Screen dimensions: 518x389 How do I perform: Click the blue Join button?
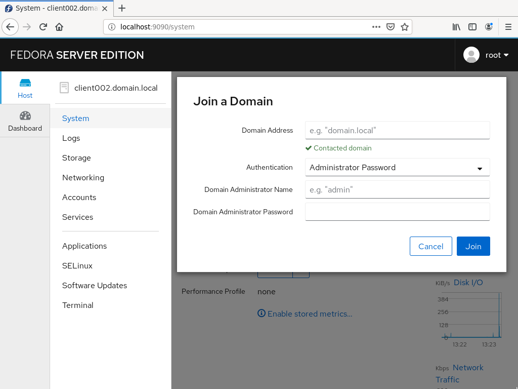click(473, 247)
